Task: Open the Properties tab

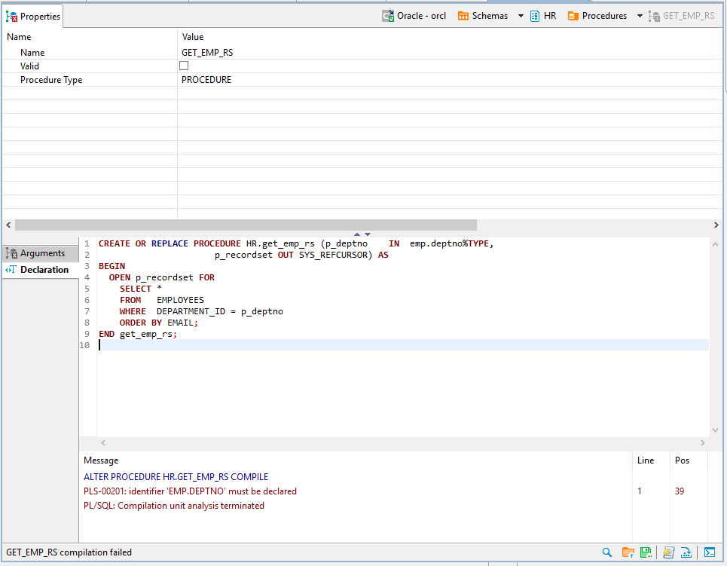Action: tap(33, 15)
